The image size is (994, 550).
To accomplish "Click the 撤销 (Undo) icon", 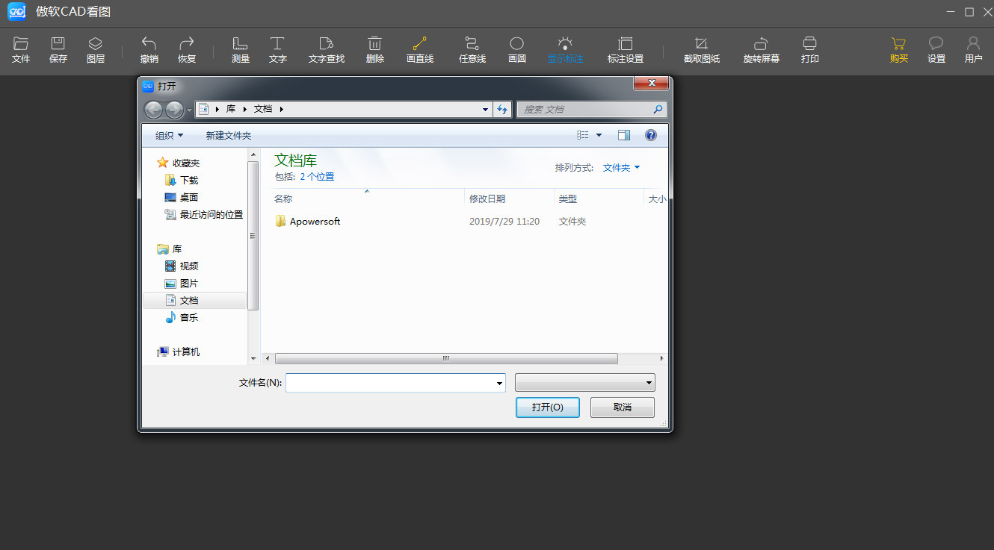I will pos(149,50).
